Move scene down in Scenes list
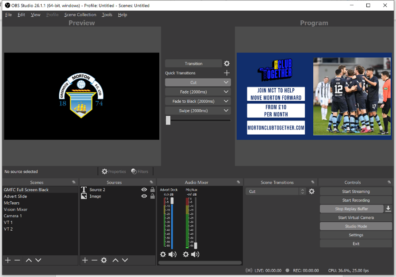Image resolution: width=396 pixels, height=277 pixels. (x=38, y=260)
